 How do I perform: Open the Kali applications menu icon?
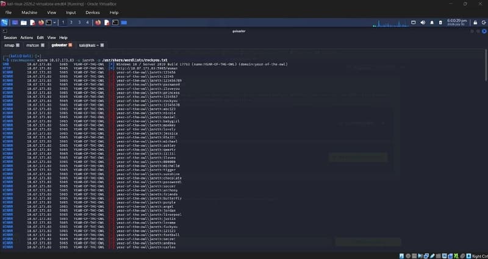pos(4,23)
